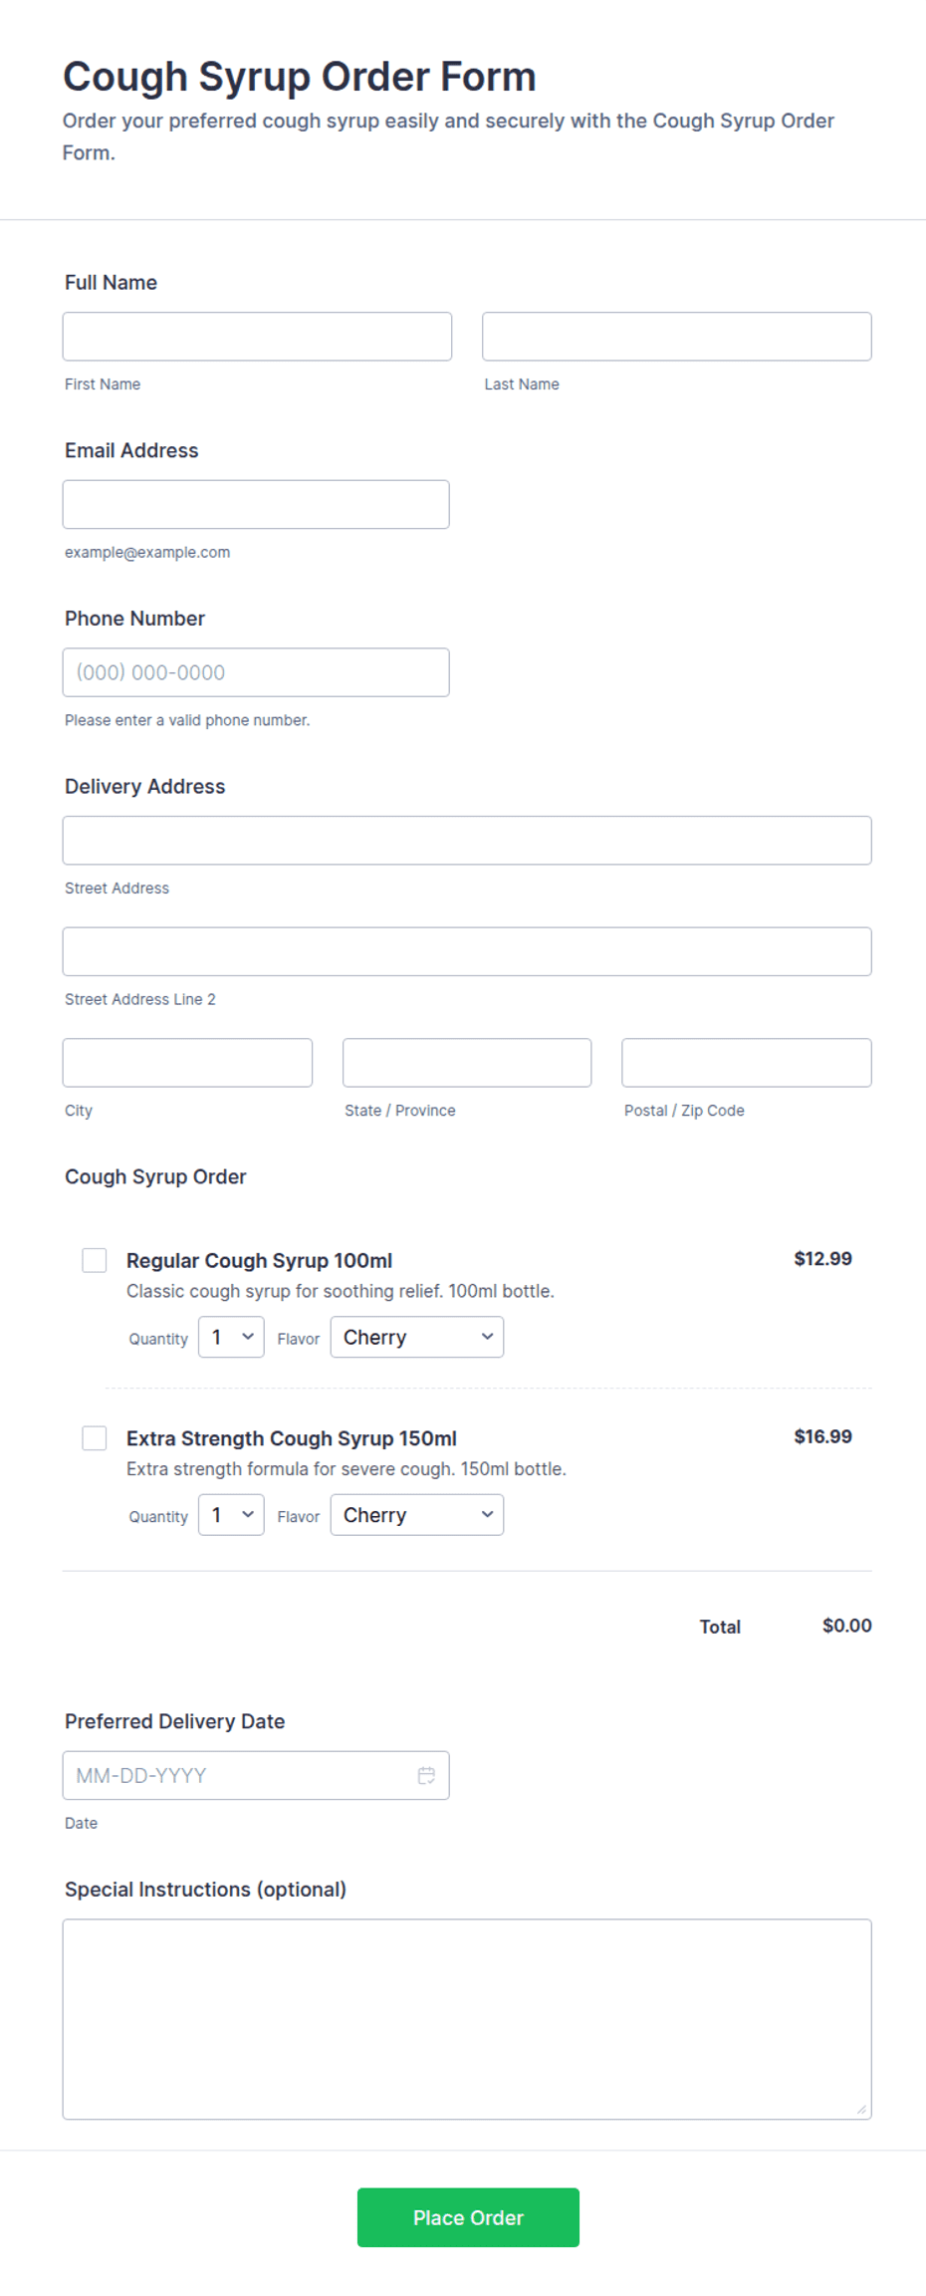Open the calendar icon in delivery date field

pos(426,1775)
